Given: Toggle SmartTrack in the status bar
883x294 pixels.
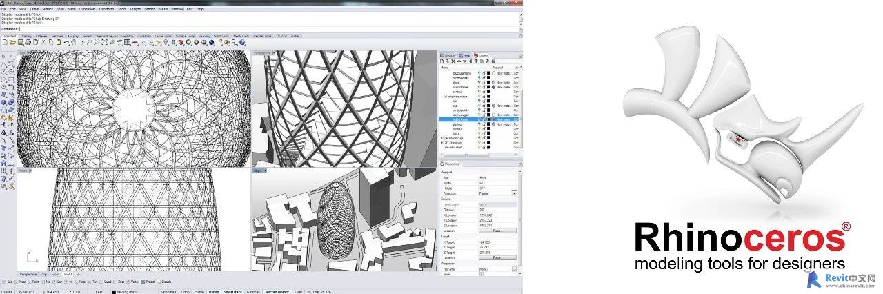Looking at the screenshot, I should (x=232, y=292).
